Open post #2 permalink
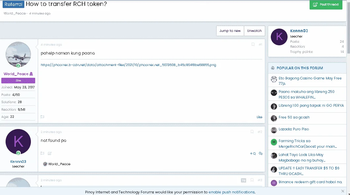The width and height of the screenshot is (350, 195). [x=260, y=132]
